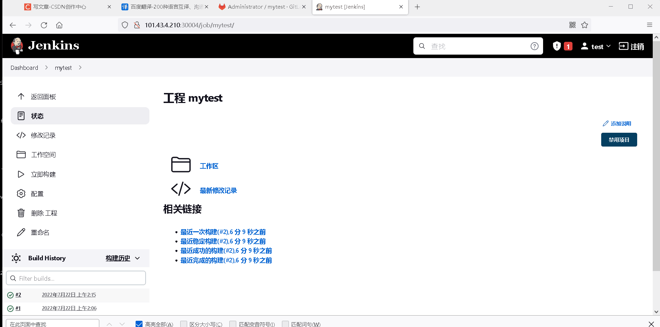Screen dimensions: 660x327
Task: Click the tracking protection shield icon
Action: tap(125, 25)
